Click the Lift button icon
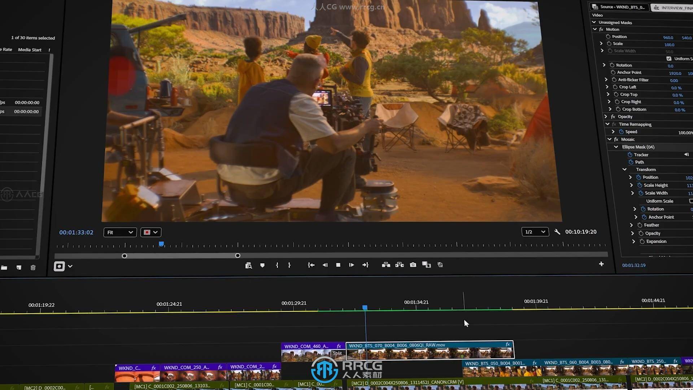Image resolution: width=693 pixels, height=390 pixels. pyautogui.click(x=386, y=265)
